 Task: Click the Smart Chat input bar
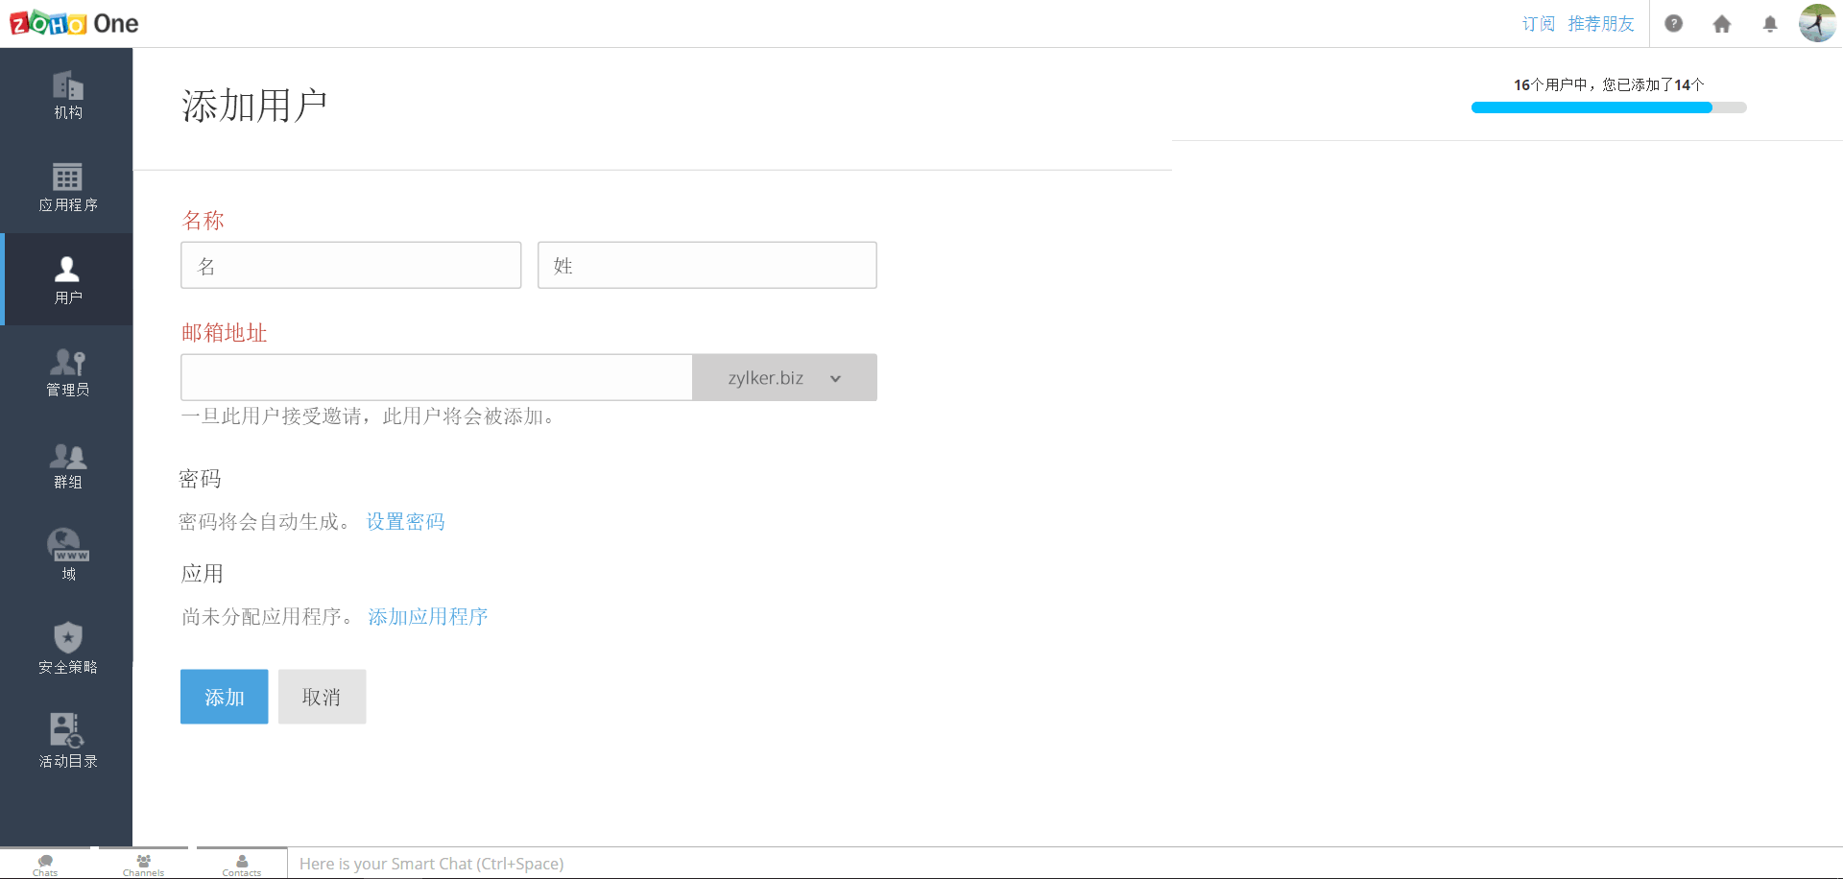point(1065,864)
